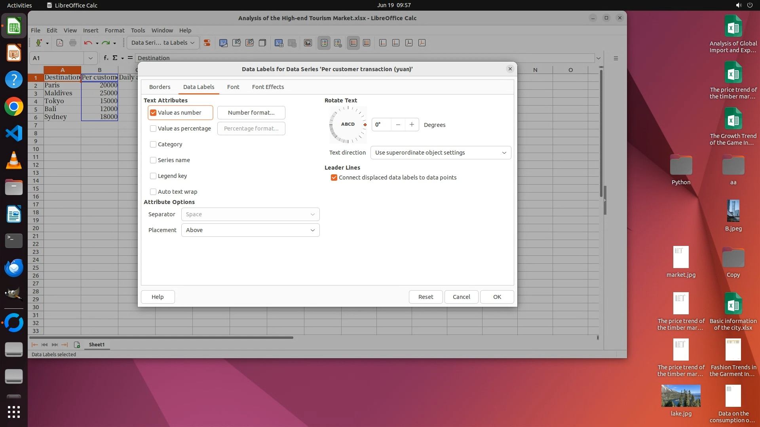The width and height of the screenshot is (760, 427).
Task: Click the ABCD rotation dial
Action: (x=348, y=125)
